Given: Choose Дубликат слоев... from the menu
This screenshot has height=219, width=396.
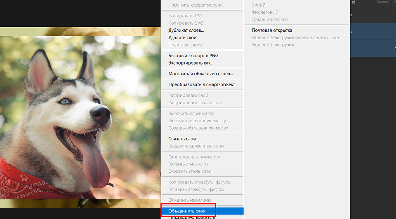Looking at the screenshot, I should pyautogui.click(x=186, y=30).
